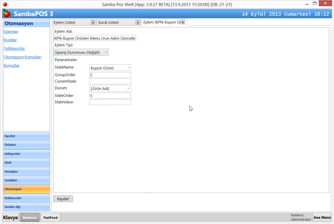Viewport: 334px width, 224px height.
Task: Open the Tetikleyiciler link
Action: click(14, 49)
